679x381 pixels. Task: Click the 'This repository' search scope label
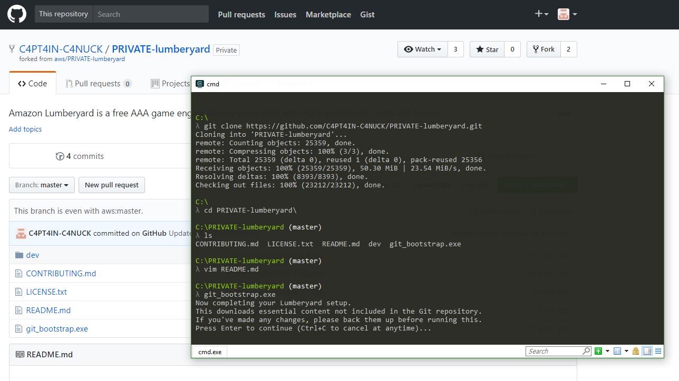tap(63, 14)
